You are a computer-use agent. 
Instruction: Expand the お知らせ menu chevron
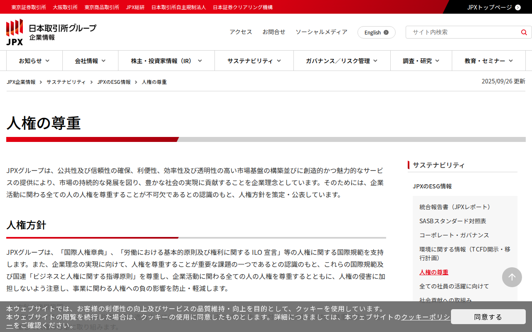point(47,61)
